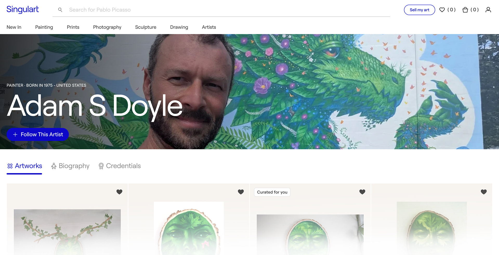Open the user account profile icon

click(488, 10)
